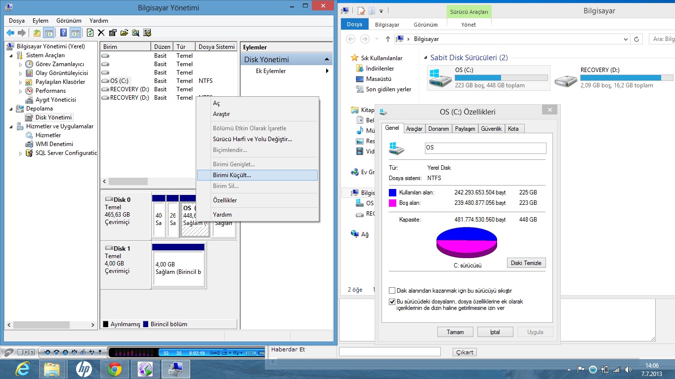
Task: Collapse the Hizmetler ve Uygulamalar node
Action: click(11, 127)
